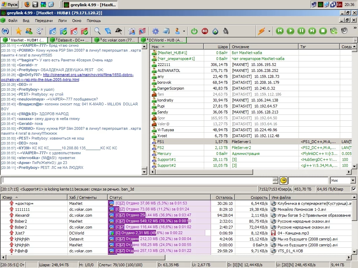Click the Пуск start button

[9, 4]
